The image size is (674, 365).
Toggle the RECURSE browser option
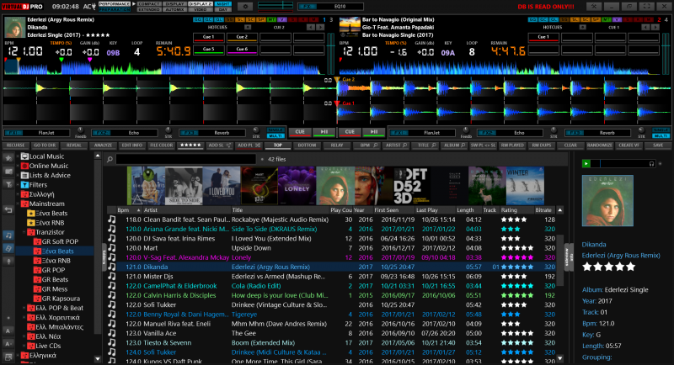15,145
